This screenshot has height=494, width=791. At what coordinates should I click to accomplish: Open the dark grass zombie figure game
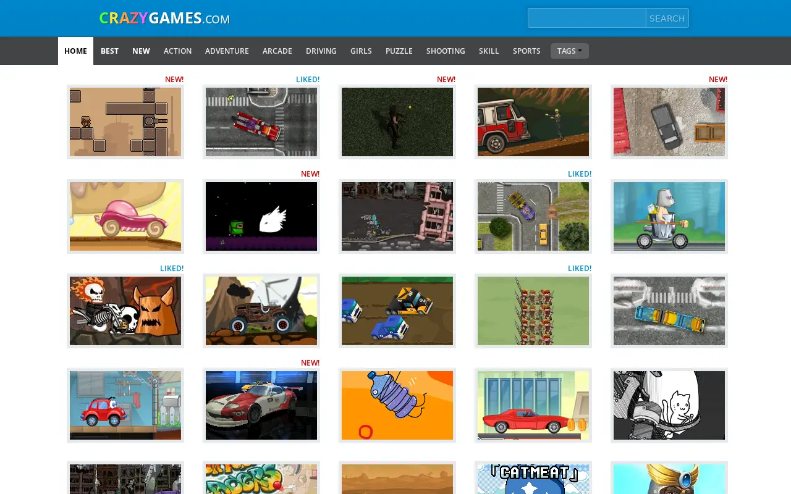pyautogui.click(x=397, y=122)
